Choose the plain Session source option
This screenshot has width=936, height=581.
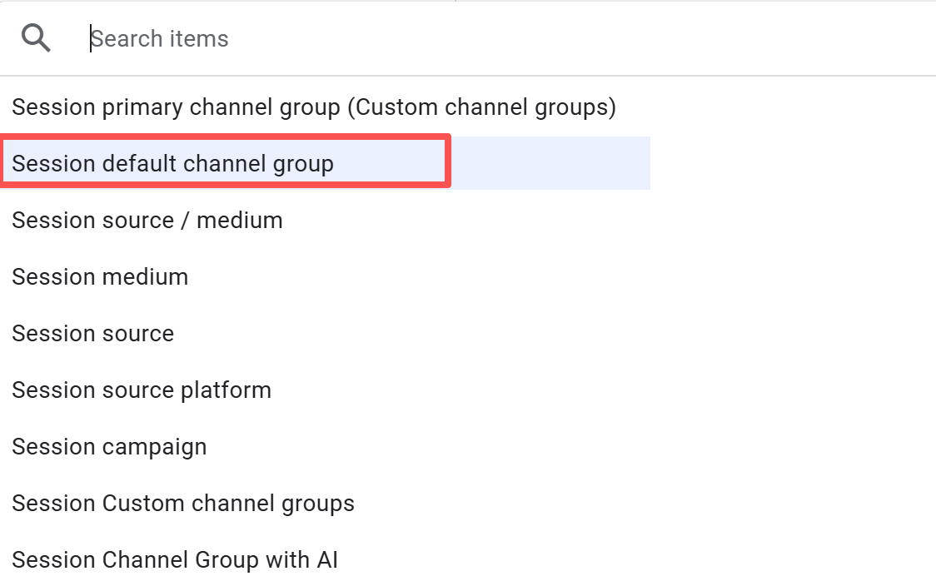coord(93,334)
